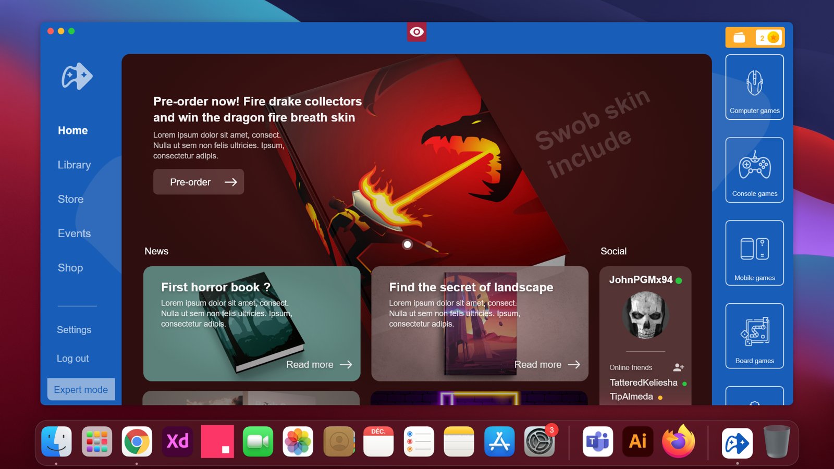Go to Home in sidebar

(73, 130)
